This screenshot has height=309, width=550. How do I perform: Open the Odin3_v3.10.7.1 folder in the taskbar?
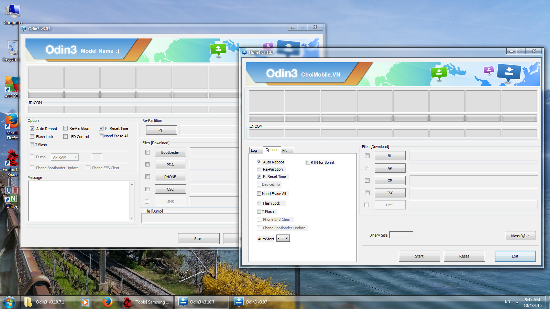click(x=48, y=302)
